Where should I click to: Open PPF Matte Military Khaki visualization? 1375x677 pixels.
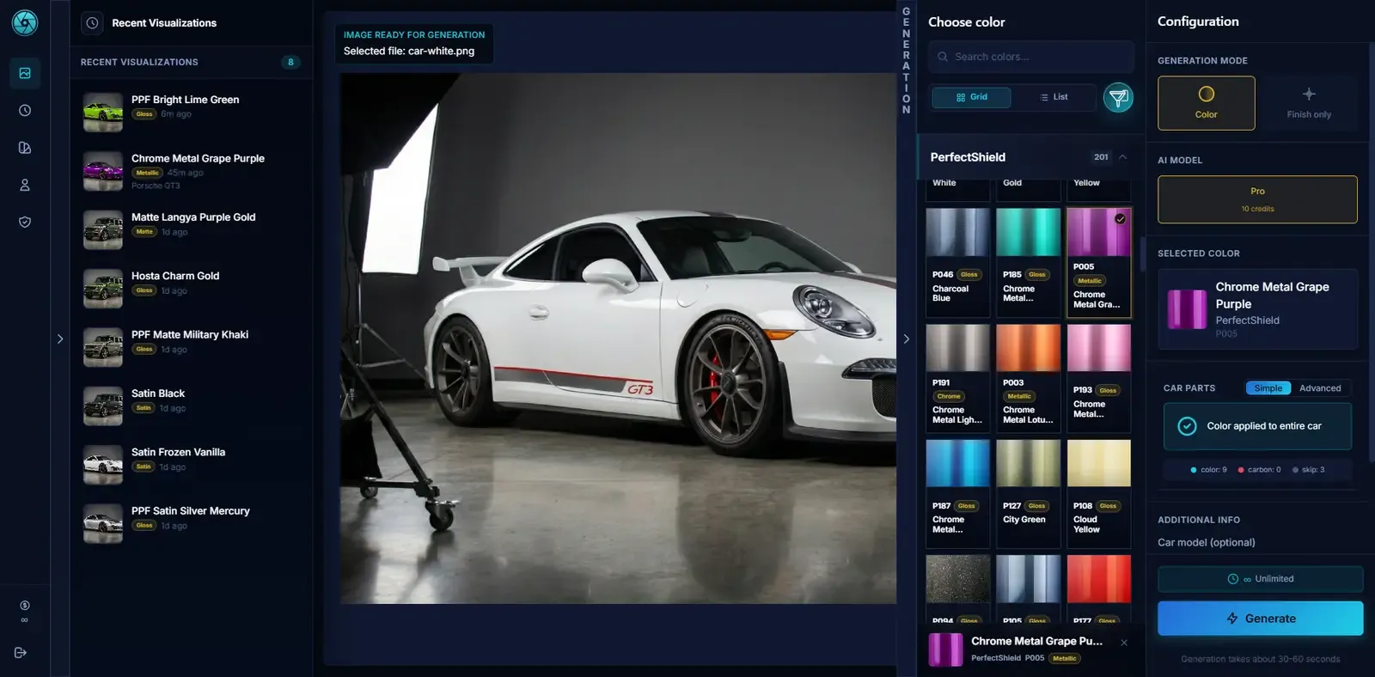[191, 347]
